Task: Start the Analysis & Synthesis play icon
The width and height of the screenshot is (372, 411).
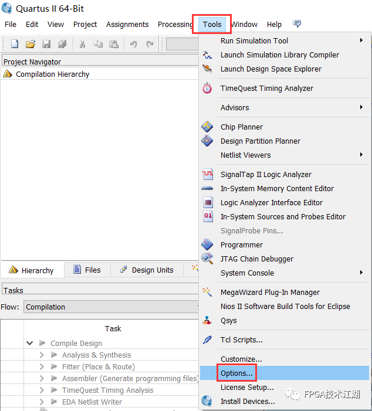Action: [54, 355]
